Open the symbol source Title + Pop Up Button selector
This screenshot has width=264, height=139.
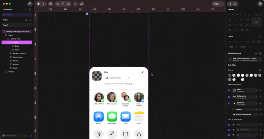245,59
